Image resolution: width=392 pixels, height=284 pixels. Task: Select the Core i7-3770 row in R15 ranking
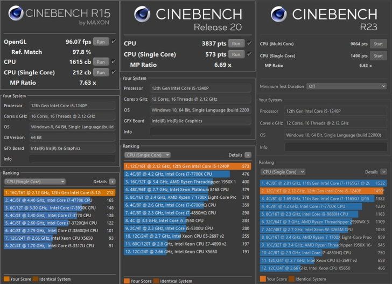(x=59, y=216)
